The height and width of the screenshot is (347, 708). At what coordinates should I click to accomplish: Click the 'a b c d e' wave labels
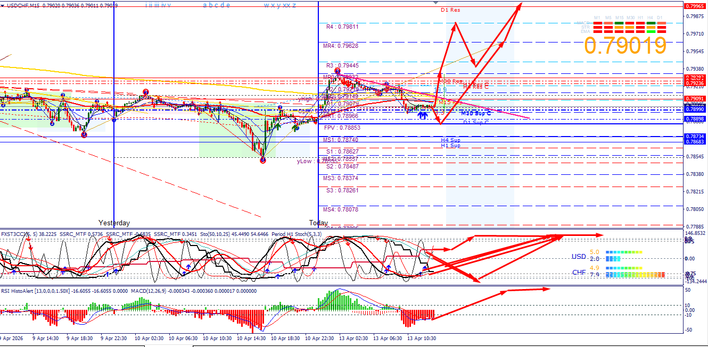coord(217,5)
